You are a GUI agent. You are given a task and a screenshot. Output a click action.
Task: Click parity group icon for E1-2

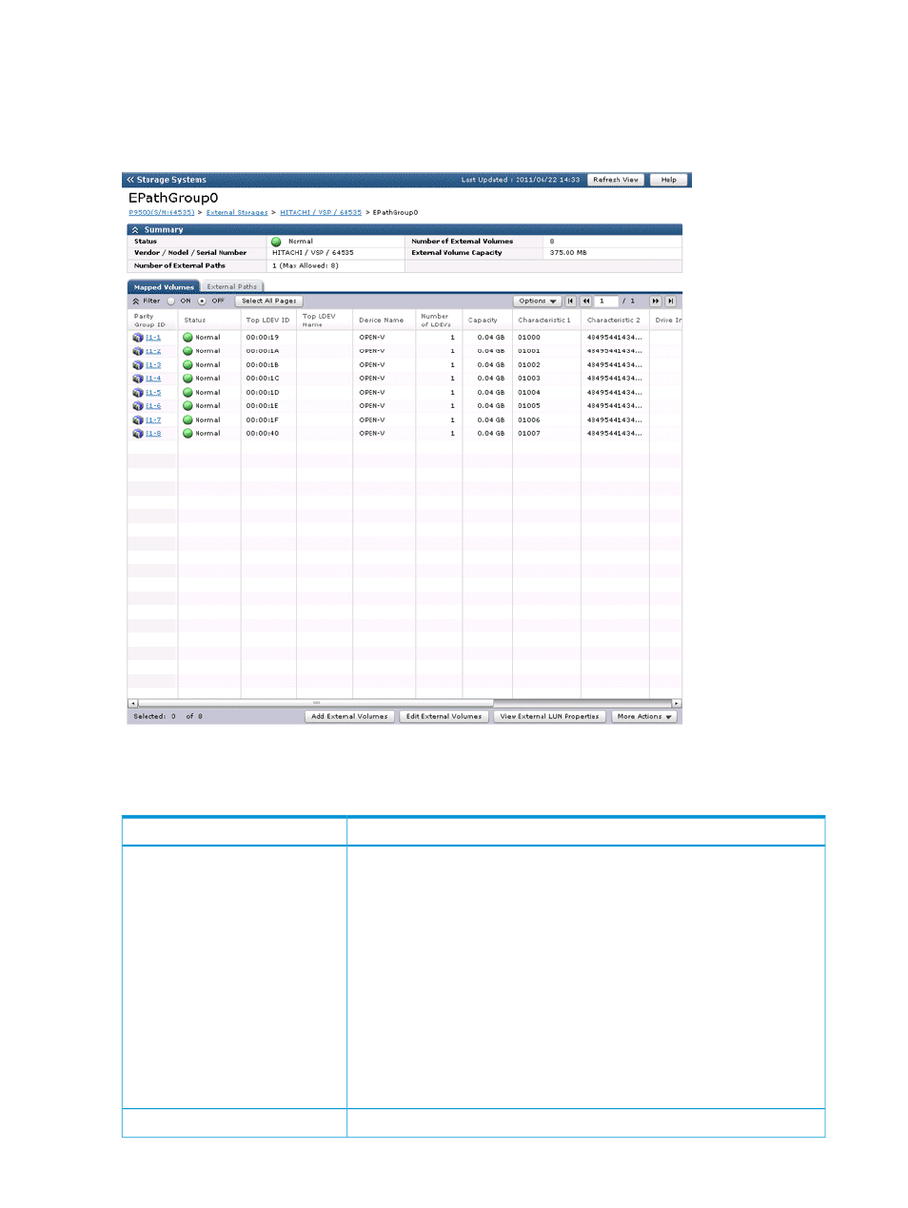click(138, 351)
